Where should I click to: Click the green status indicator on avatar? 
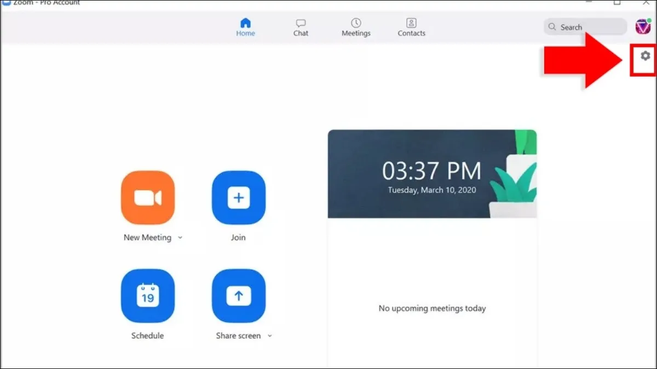(650, 21)
